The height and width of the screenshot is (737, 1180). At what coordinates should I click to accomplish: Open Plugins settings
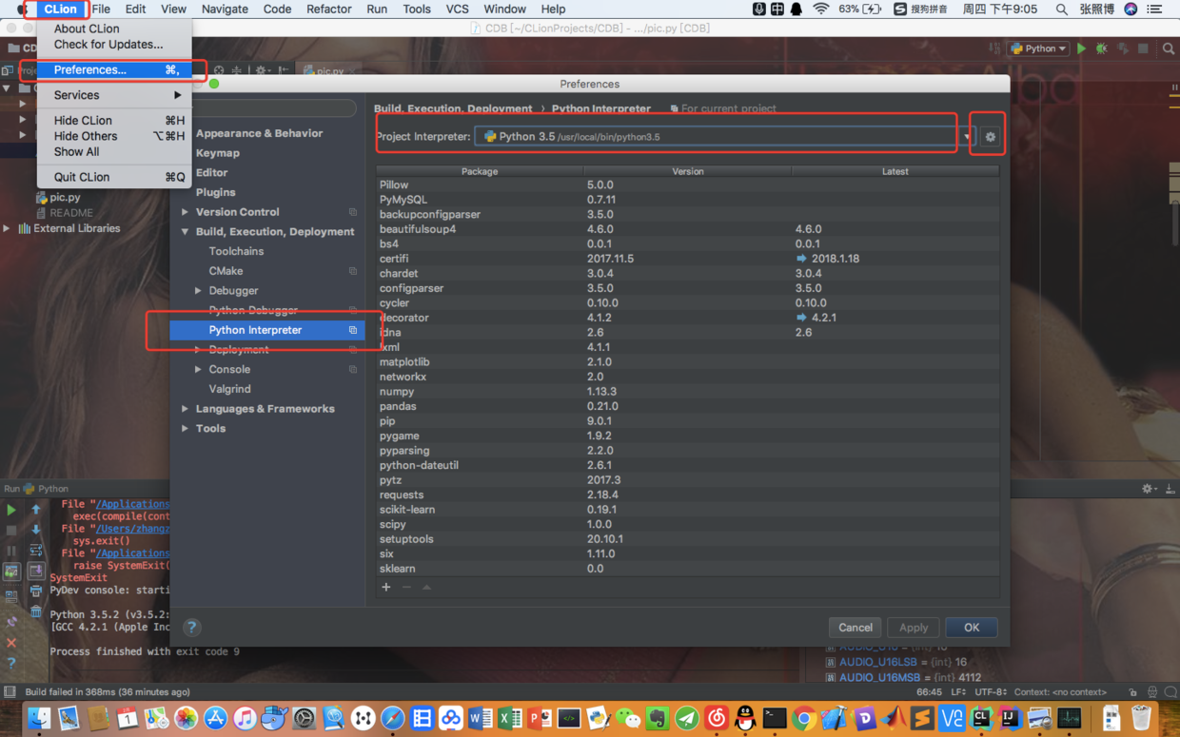click(x=215, y=192)
